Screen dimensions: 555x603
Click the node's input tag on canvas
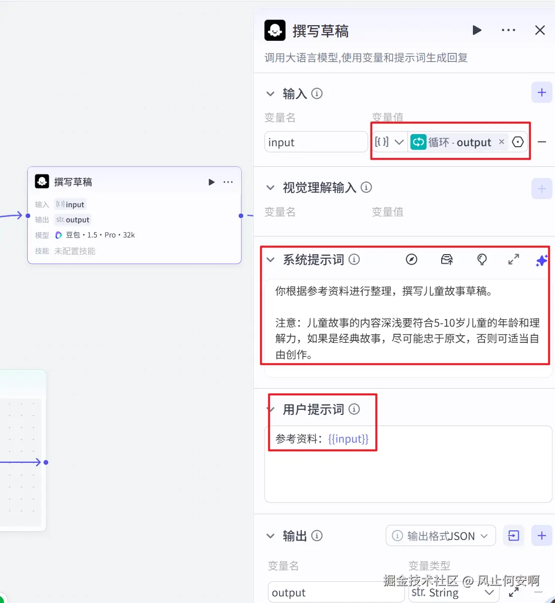70,204
